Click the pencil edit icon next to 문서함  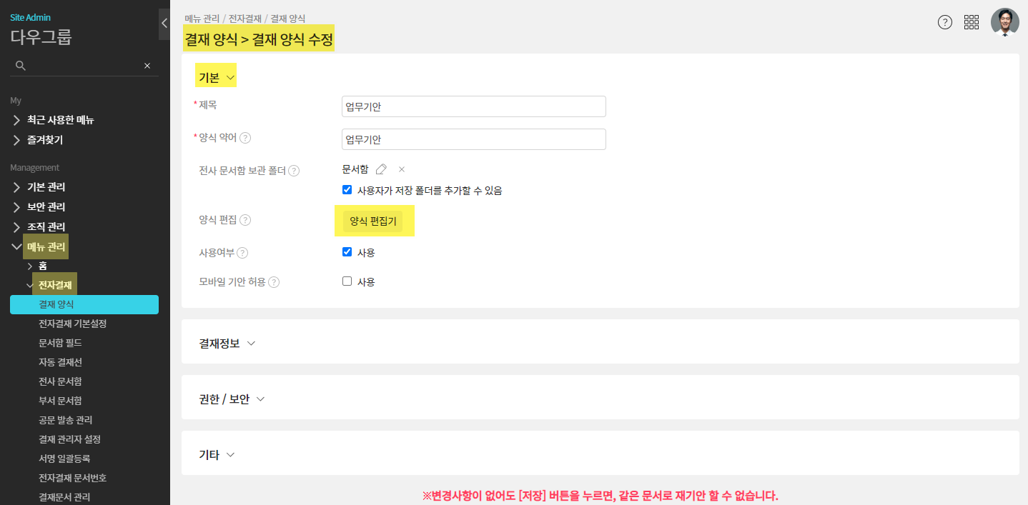(x=381, y=169)
